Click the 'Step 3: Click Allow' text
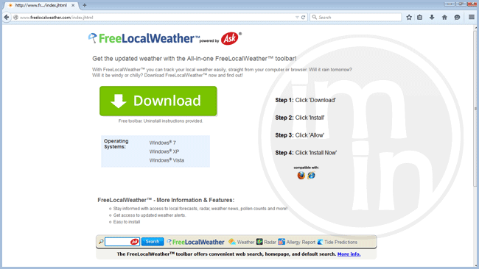 click(299, 135)
